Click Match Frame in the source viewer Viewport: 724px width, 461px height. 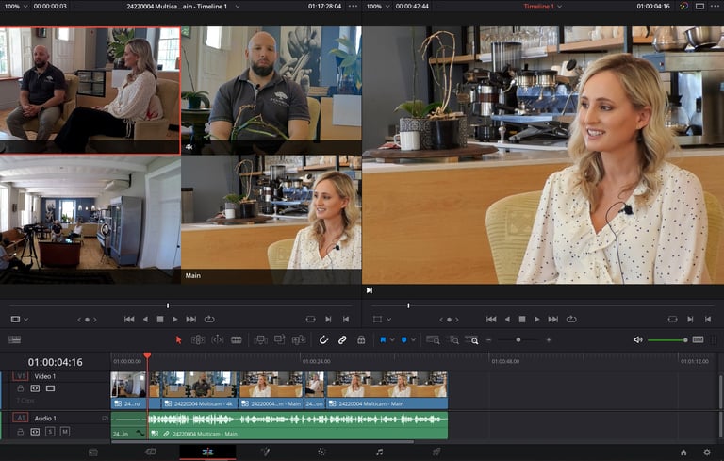(311, 320)
